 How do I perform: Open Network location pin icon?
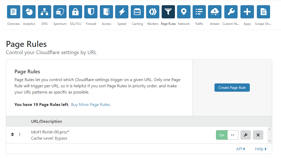pyautogui.click(x=184, y=12)
